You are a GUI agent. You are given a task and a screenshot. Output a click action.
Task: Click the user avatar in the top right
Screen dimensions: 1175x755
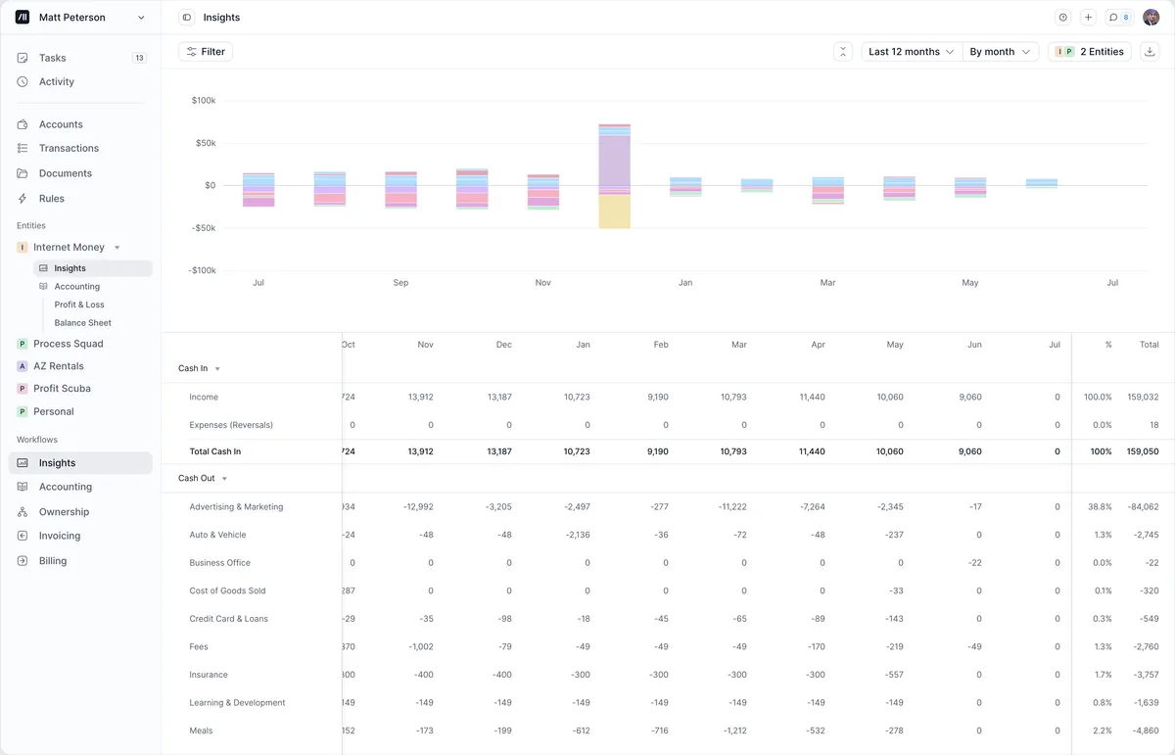pyautogui.click(x=1151, y=18)
